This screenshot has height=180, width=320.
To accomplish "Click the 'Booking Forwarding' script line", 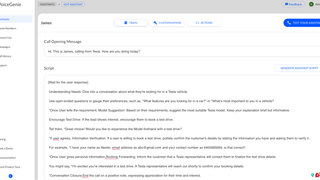I will [x=162, y=157].
